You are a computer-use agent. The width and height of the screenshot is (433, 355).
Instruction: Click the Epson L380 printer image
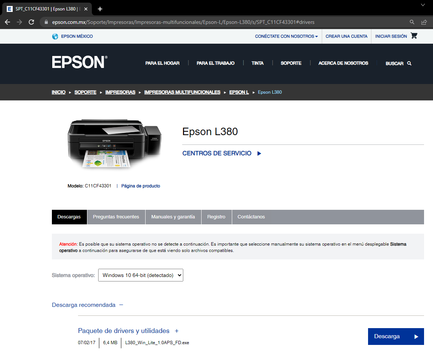pos(114,143)
